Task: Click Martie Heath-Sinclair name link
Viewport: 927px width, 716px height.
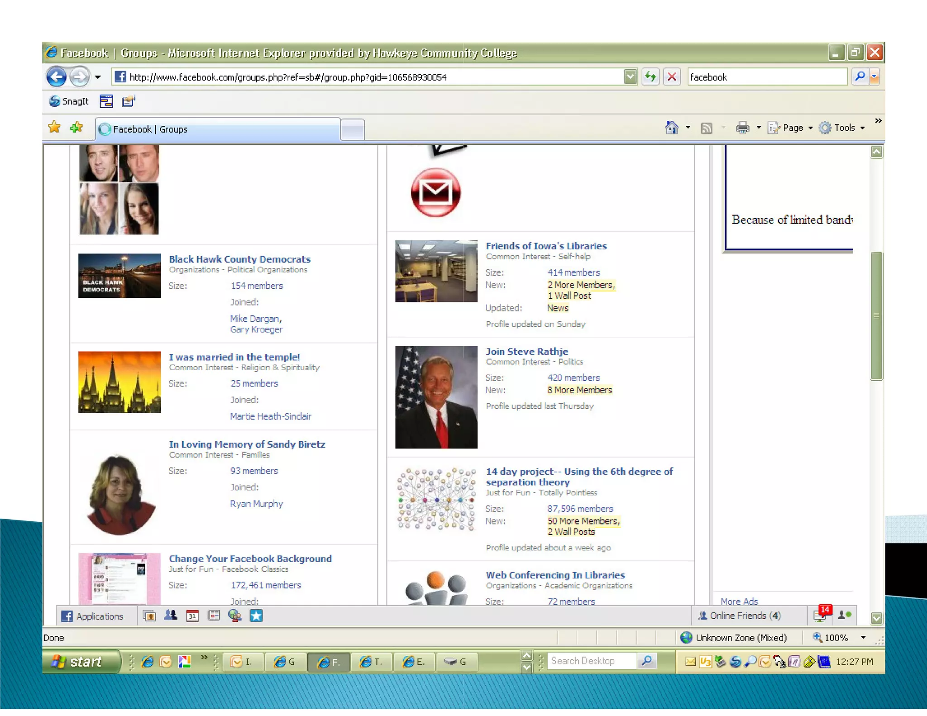Action: (271, 416)
